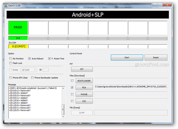Toggle the F. Reset Time checkbox

click(49, 59)
